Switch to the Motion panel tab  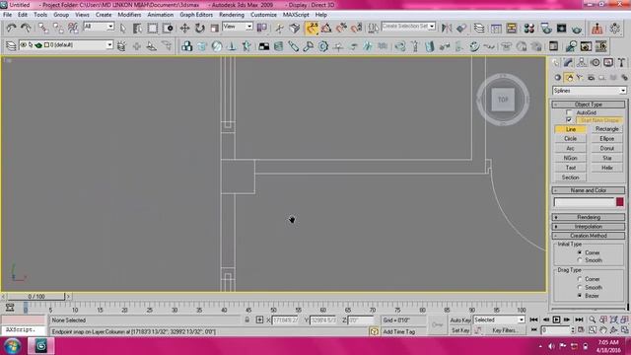596,62
